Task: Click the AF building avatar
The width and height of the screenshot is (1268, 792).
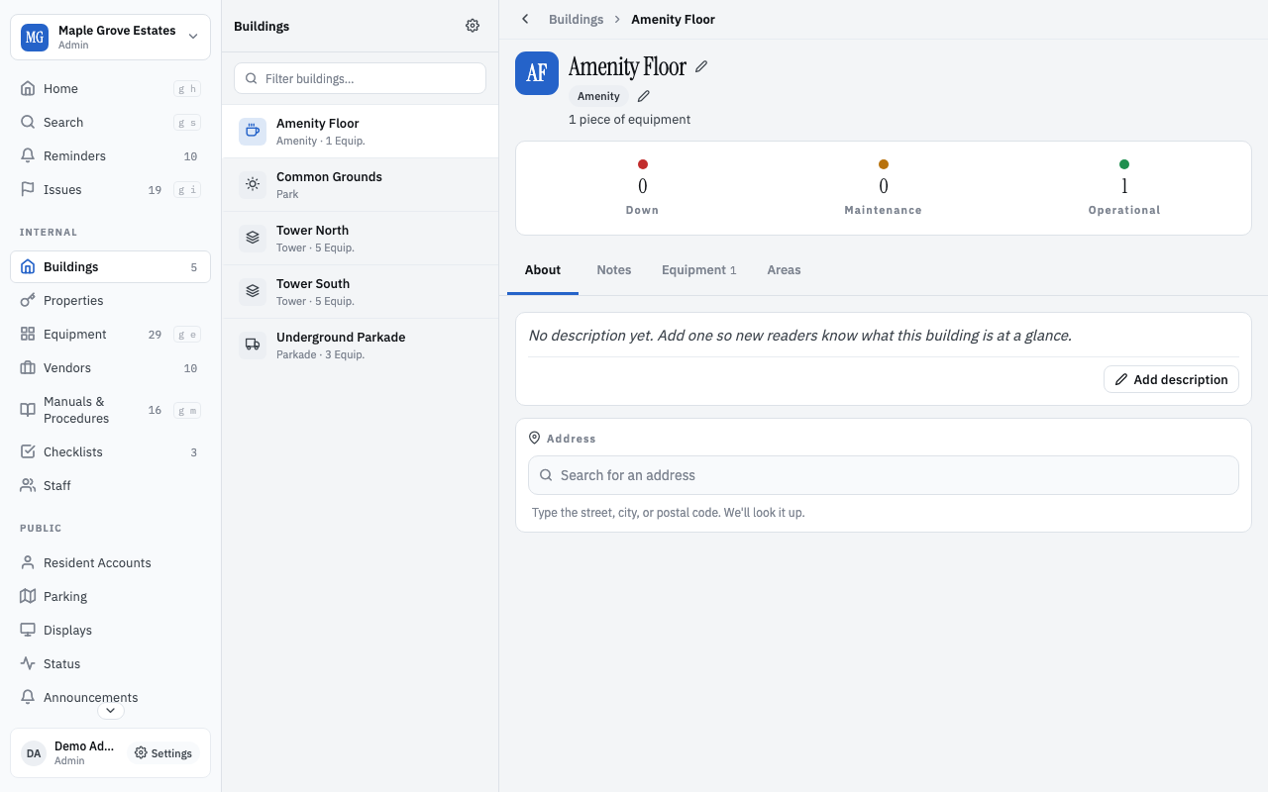Action: (x=537, y=73)
